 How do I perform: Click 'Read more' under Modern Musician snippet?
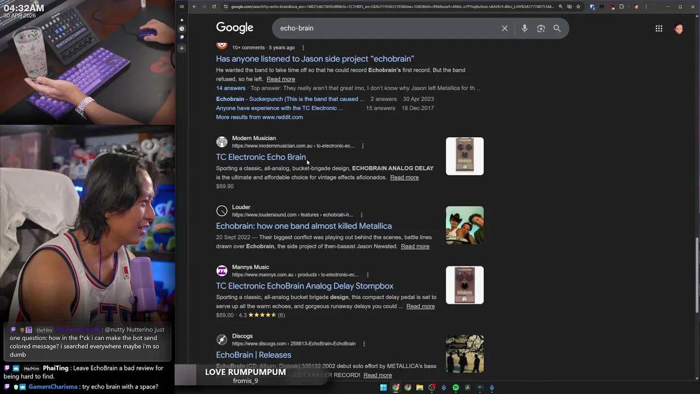coord(404,177)
